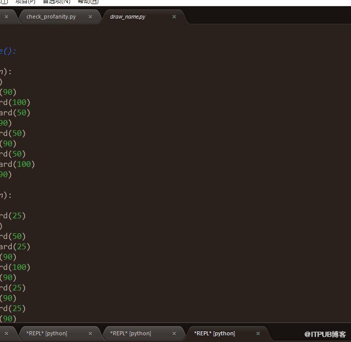Switch to the middle *REPL* [python] tab
Image resolution: width=351 pixels, height=342 pixels.
[131, 333]
